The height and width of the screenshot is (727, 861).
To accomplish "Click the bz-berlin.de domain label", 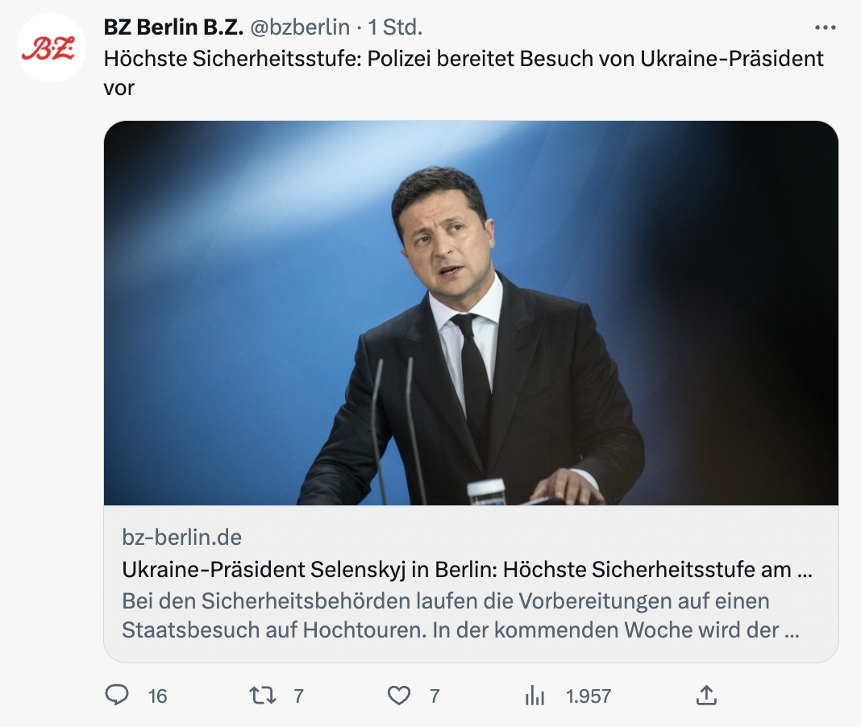I will [x=181, y=537].
